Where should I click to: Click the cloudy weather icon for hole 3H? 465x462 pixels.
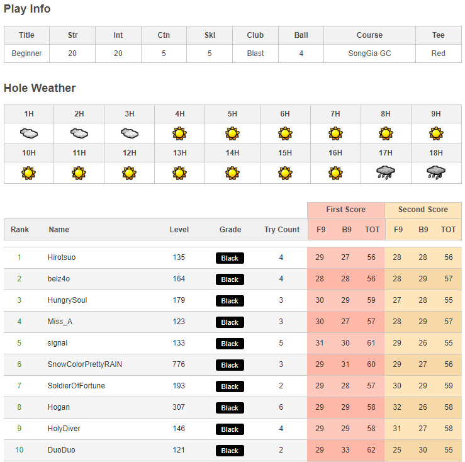130,133
